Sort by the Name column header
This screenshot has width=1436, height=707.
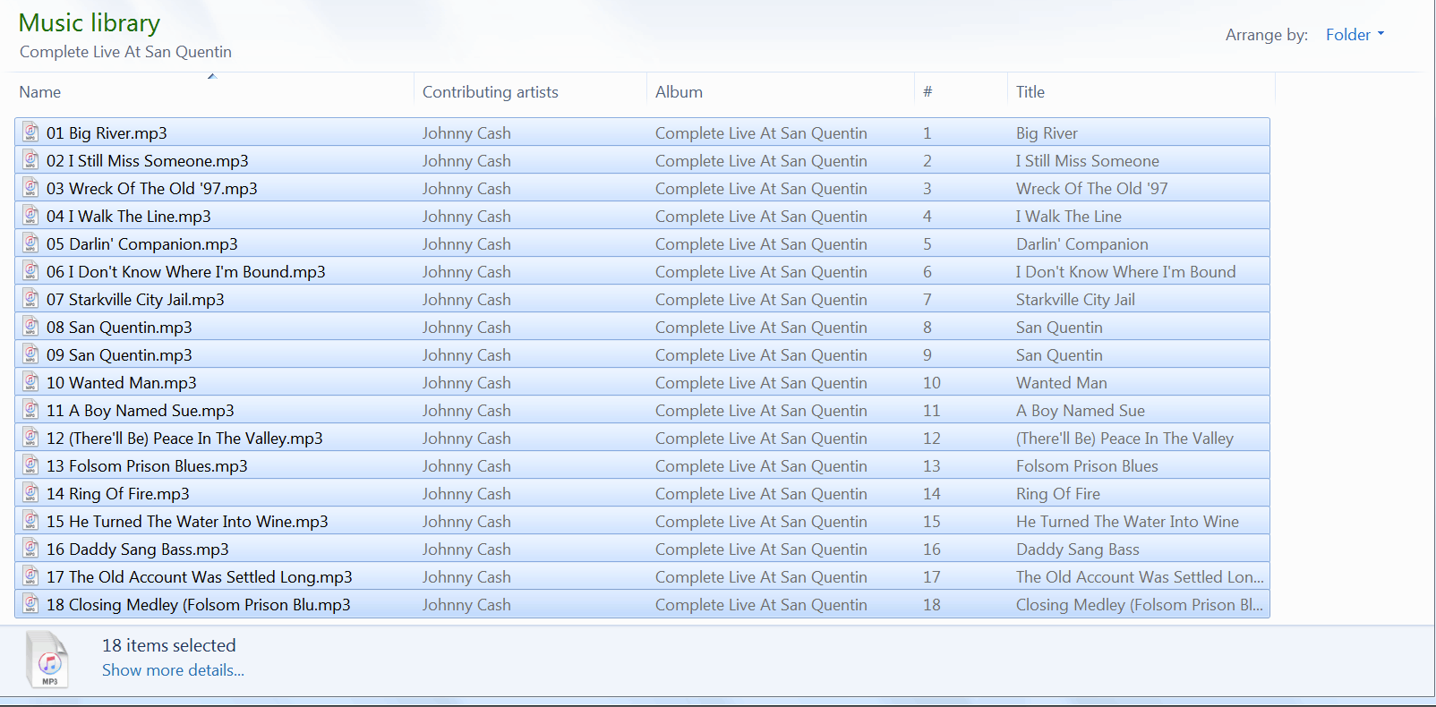pyautogui.click(x=40, y=92)
